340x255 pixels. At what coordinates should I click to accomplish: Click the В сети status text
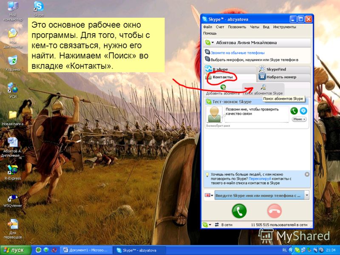227,225
